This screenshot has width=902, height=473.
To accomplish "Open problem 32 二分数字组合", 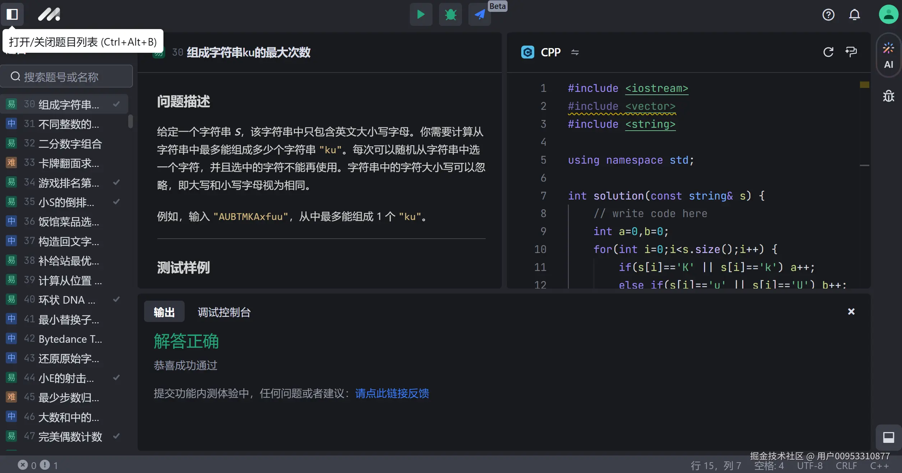I will tap(64, 144).
